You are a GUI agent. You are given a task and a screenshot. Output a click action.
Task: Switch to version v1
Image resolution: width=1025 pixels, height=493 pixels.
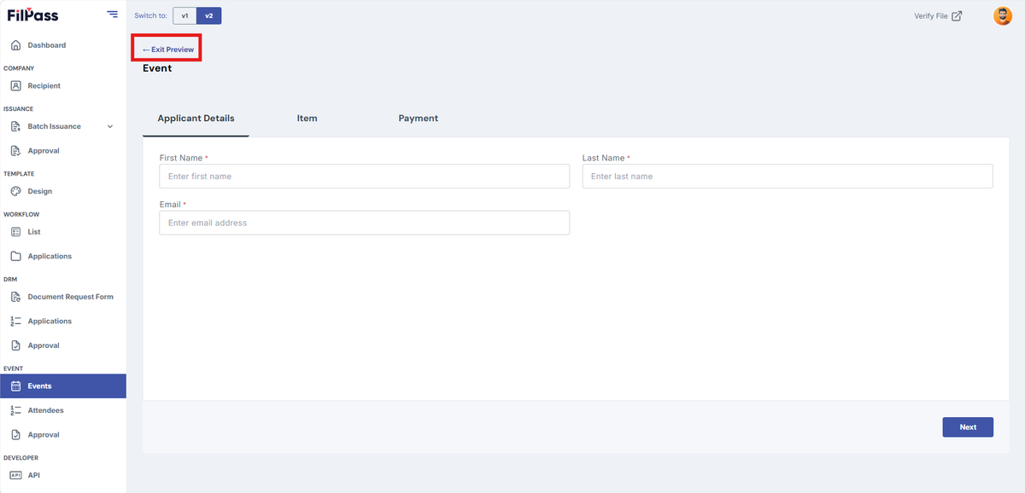pos(184,15)
